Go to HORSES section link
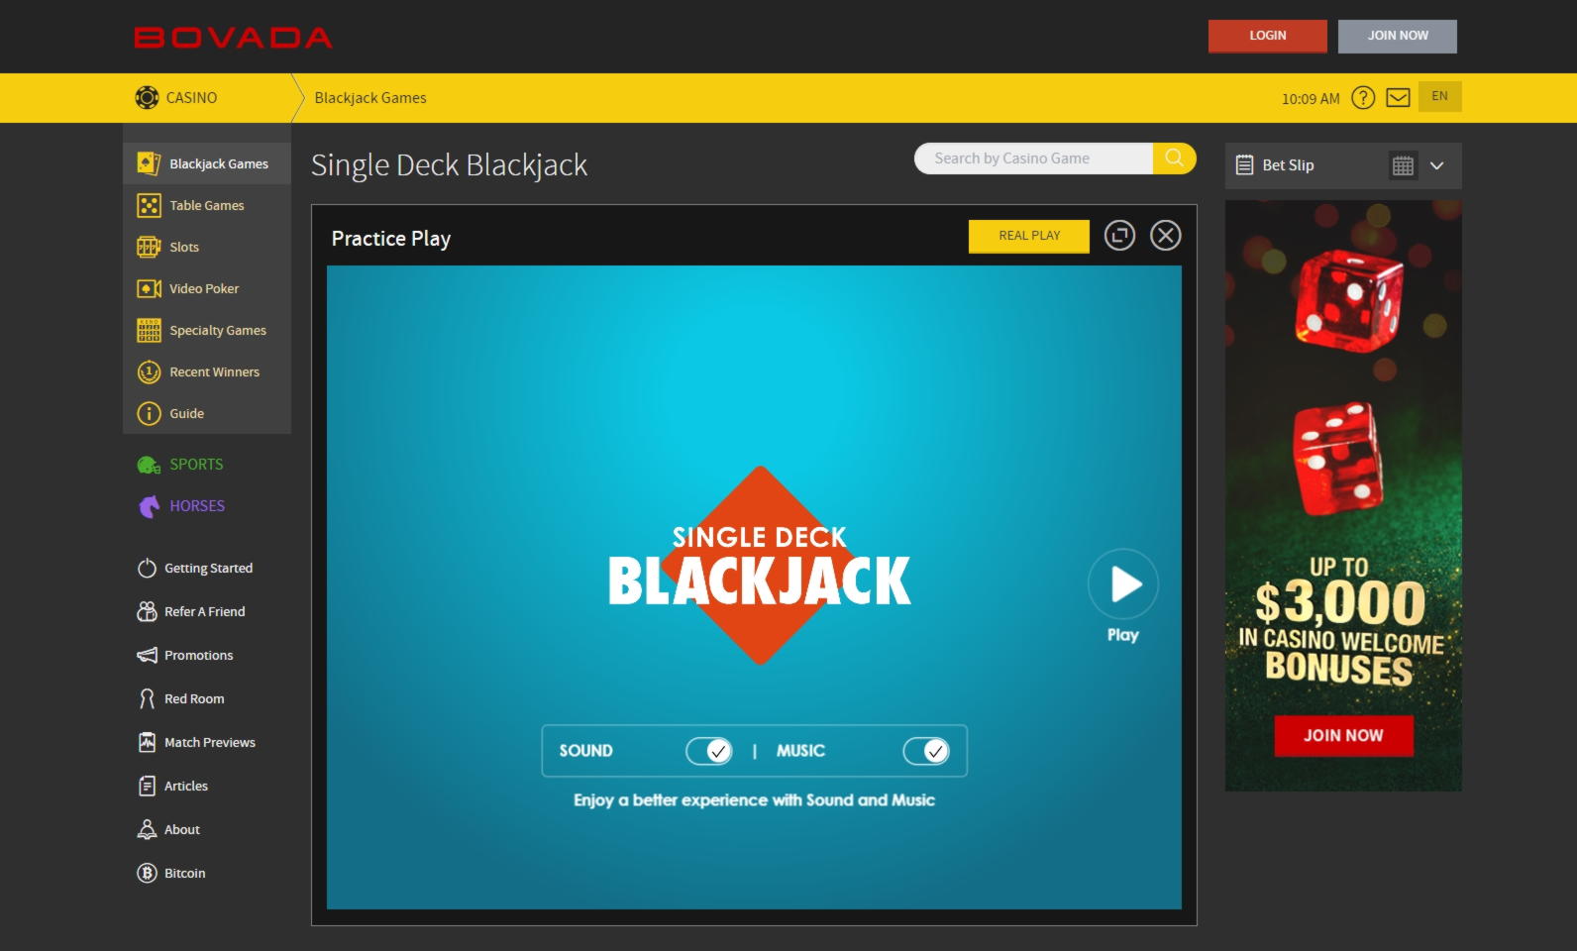 (x=197, y=506)
